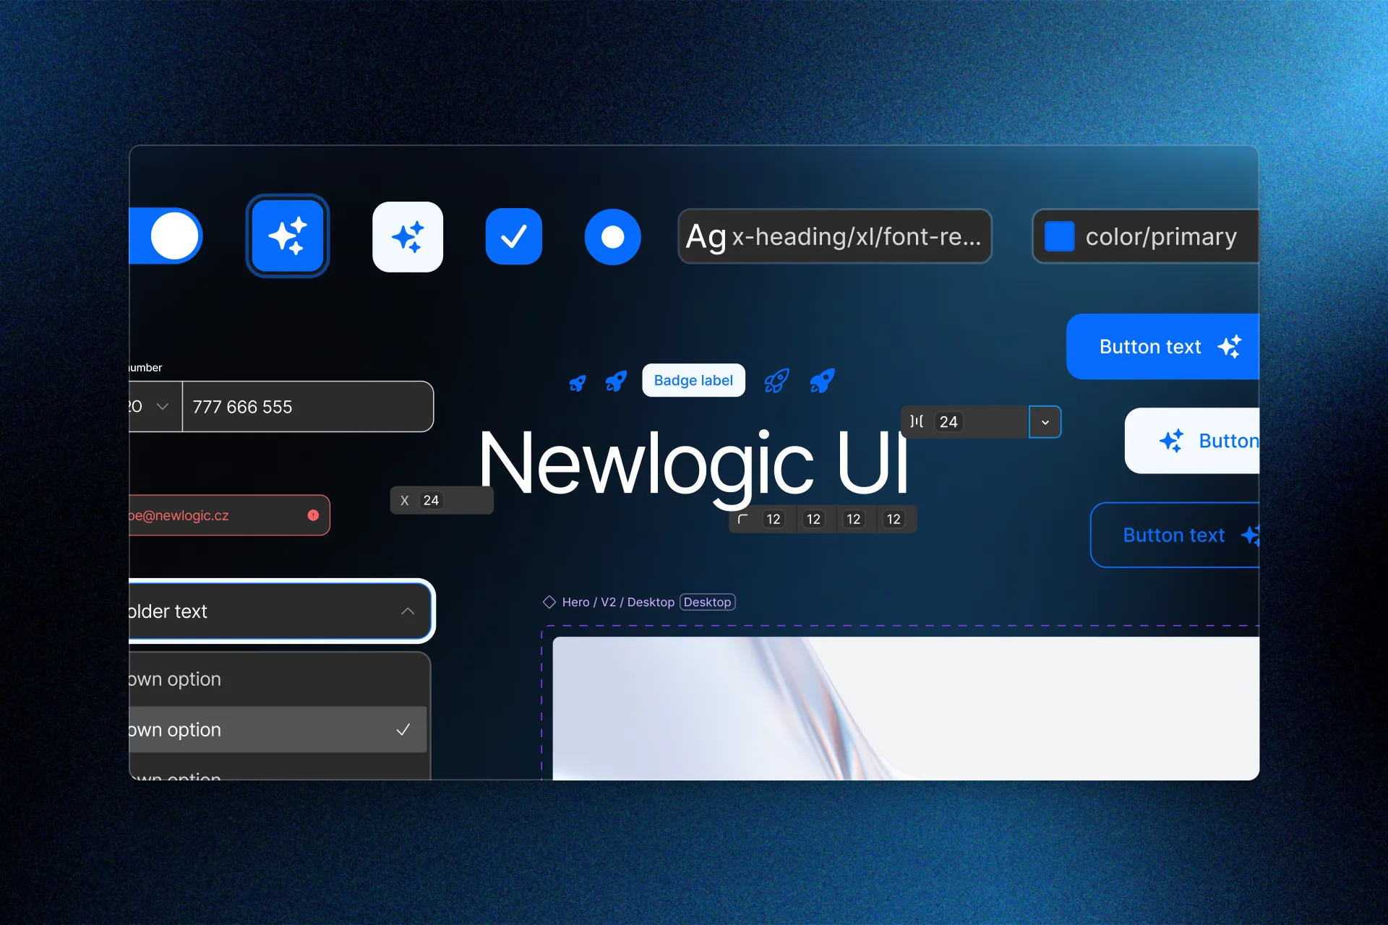Viewport: 1388px width, 925px height.
Task: Click the gap spacing icon beside 24
Action: [917, 421]
